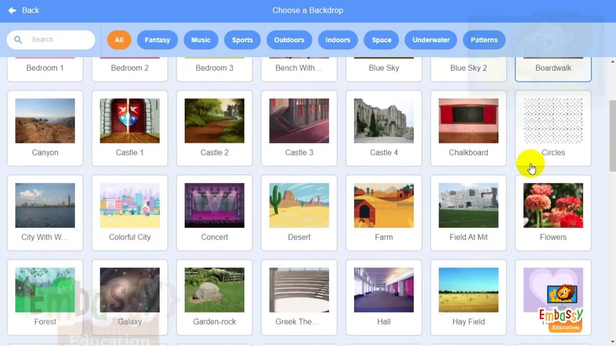Pick the Chalkboard backdrop

tap(468, 121)
